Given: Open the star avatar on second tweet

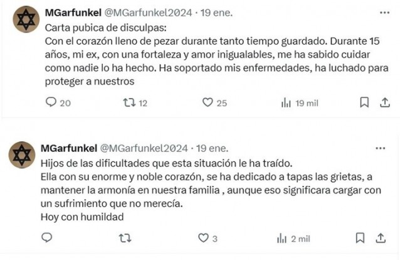Looking at the screenshot, I should click(x=22, y=154).
